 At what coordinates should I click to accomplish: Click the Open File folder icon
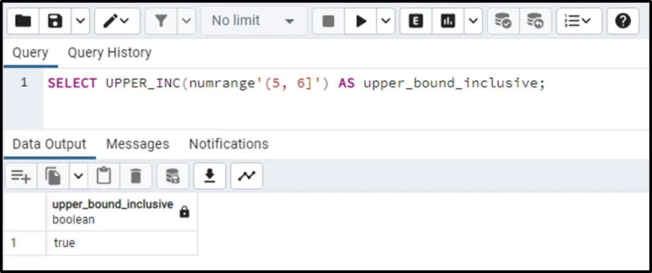23,21
